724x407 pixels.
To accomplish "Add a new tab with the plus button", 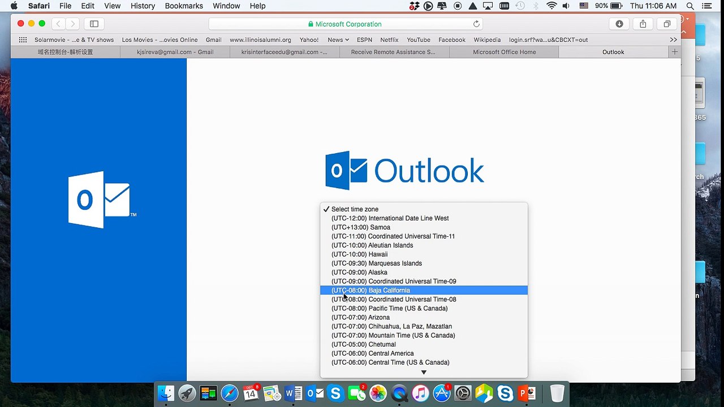I will [x=674, y=52].
